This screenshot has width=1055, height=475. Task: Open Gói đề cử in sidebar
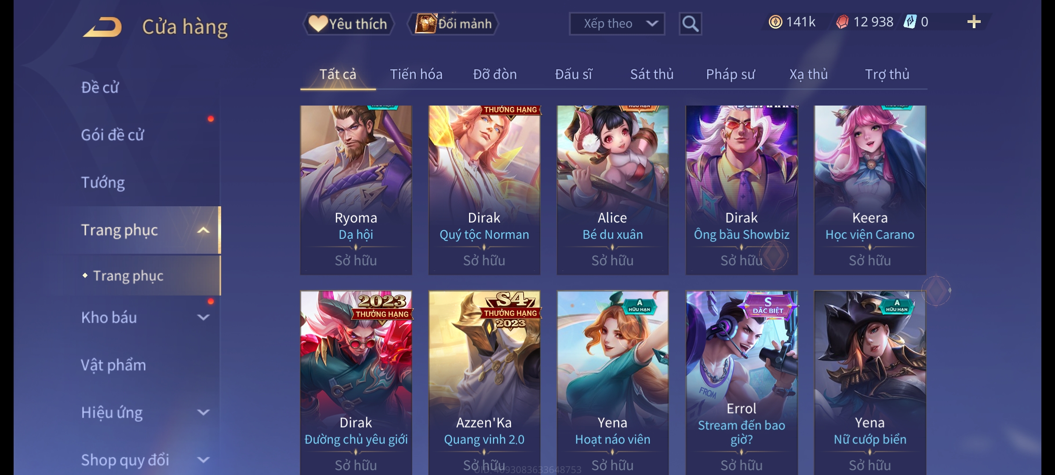click(x=113, y=135)
